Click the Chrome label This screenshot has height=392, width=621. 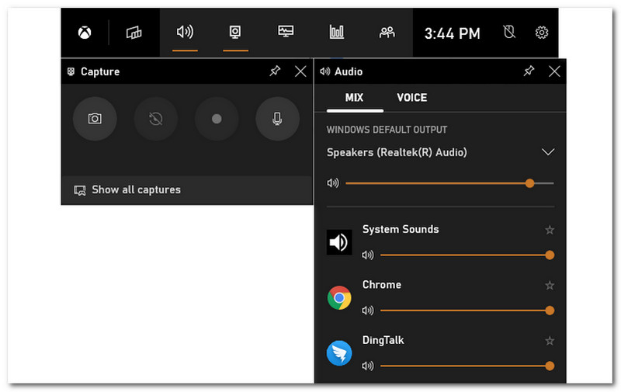(x=382, y=285)
